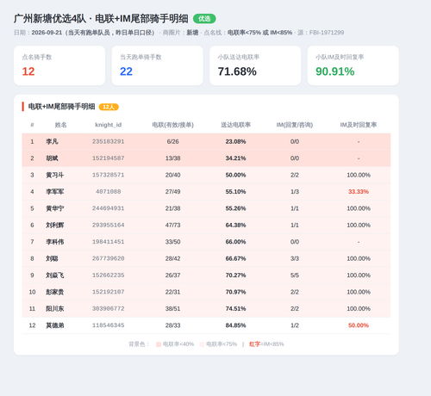431x396 pixels.
Task: Click knight_id 152194587
Action: 109,158
